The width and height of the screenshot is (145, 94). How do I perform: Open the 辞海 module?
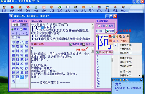(28, 9)
